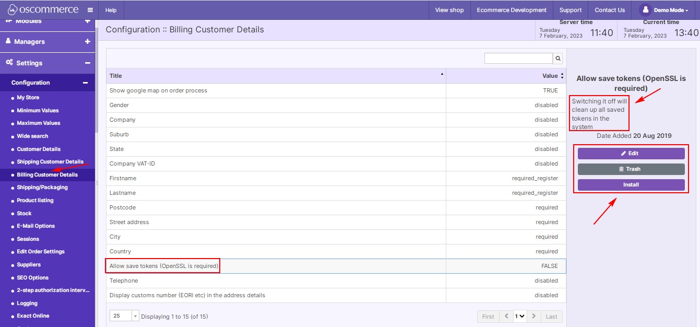Select the Street address row

pos(336,223)
